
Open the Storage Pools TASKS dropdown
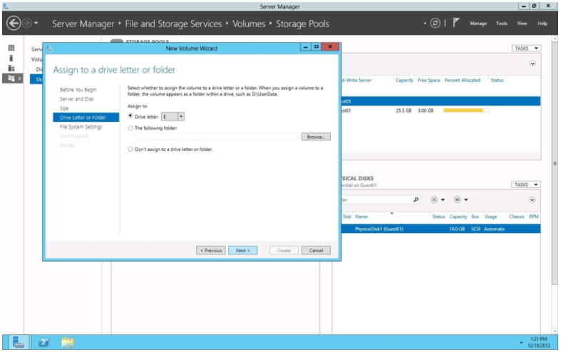coord(526,48)
